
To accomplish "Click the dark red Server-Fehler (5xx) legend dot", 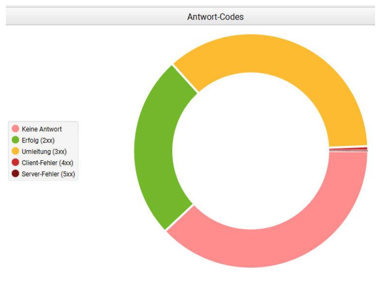I will click(x=15, y=174).
